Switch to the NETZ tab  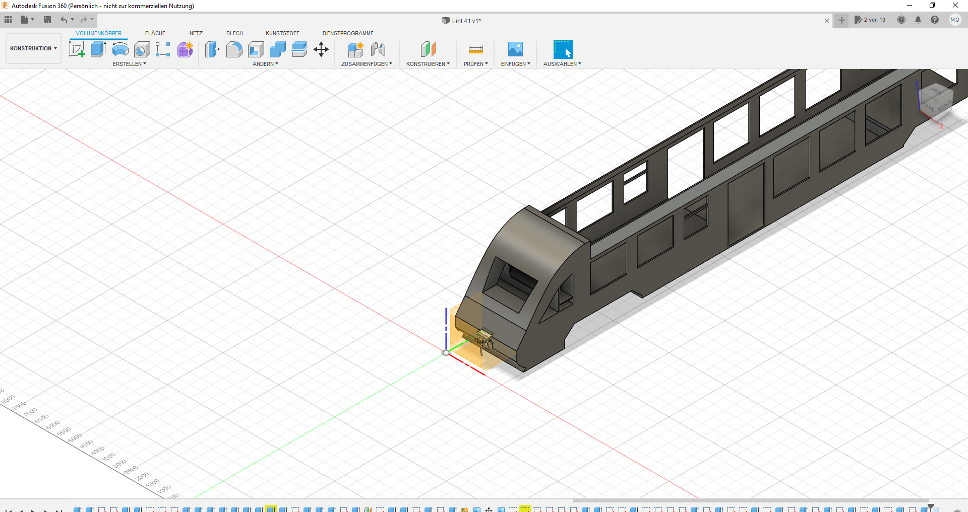196,33
